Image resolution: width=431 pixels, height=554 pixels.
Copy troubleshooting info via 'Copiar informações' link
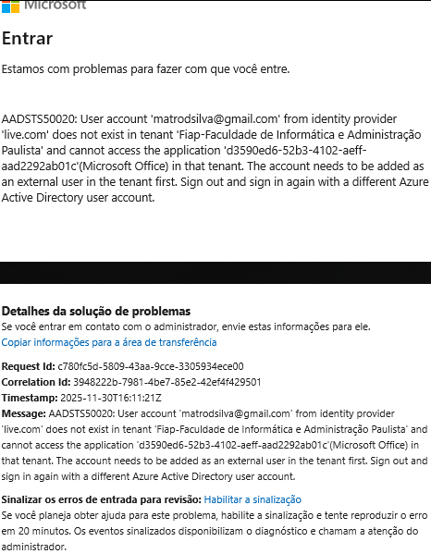pyautogui.click(x=109, y=342)
